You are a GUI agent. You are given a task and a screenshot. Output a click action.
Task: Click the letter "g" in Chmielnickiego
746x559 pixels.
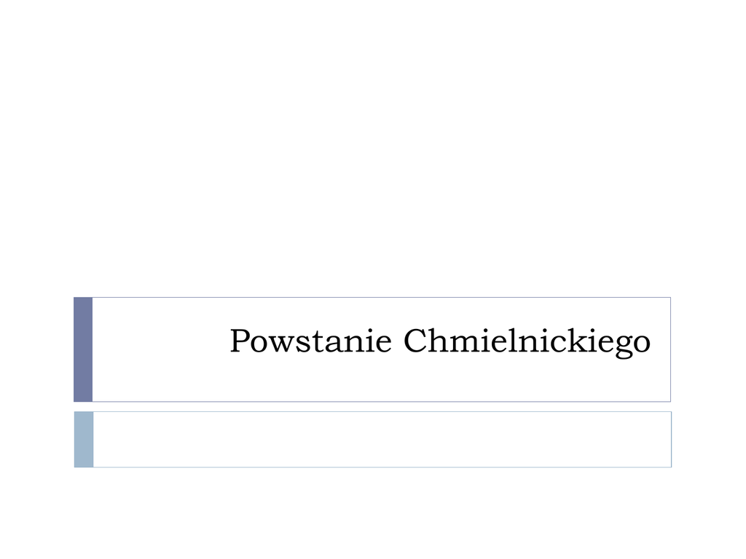pos(623,345)
